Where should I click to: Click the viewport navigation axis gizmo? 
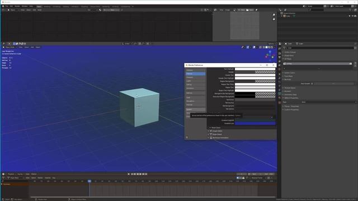tap(270, 55)
